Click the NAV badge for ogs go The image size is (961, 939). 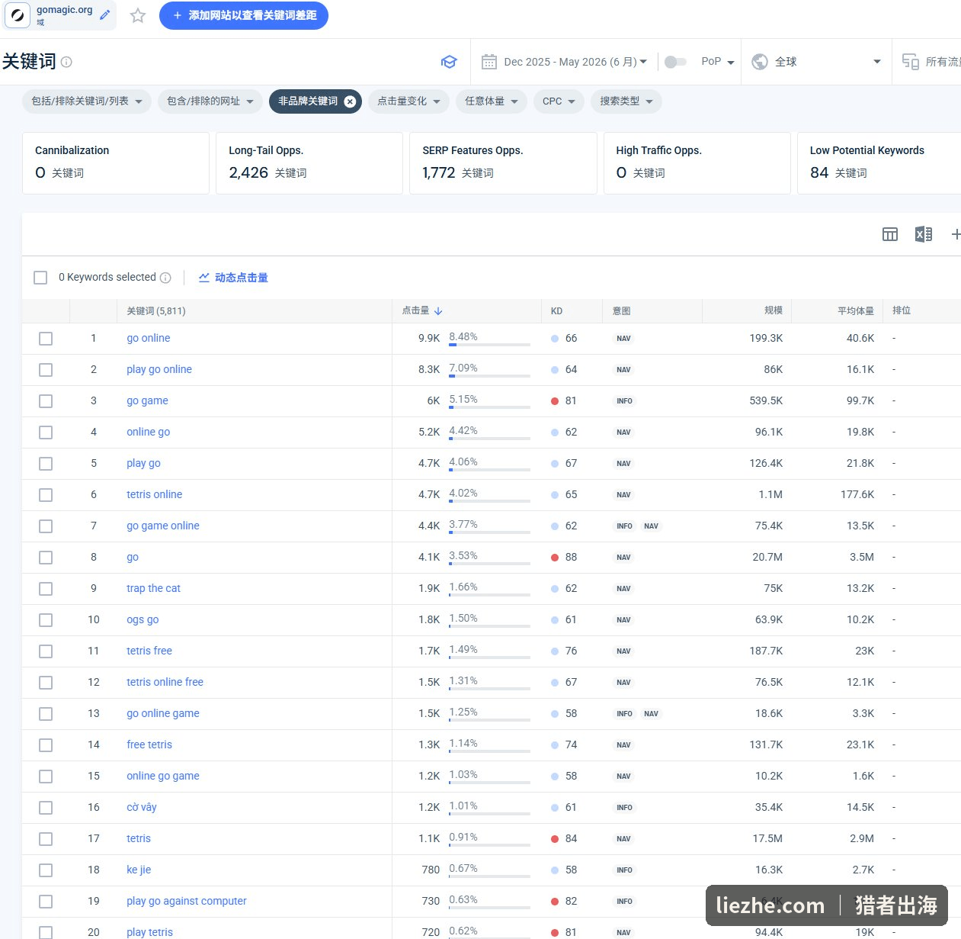(623, 620)
